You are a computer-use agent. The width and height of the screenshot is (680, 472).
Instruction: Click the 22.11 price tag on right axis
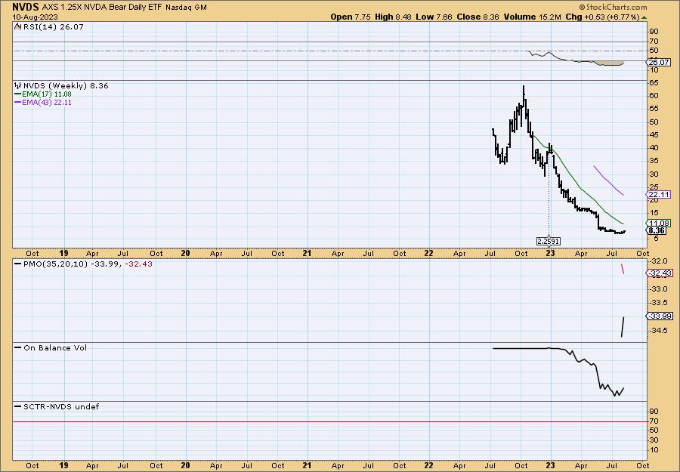(x=659, y=194)
